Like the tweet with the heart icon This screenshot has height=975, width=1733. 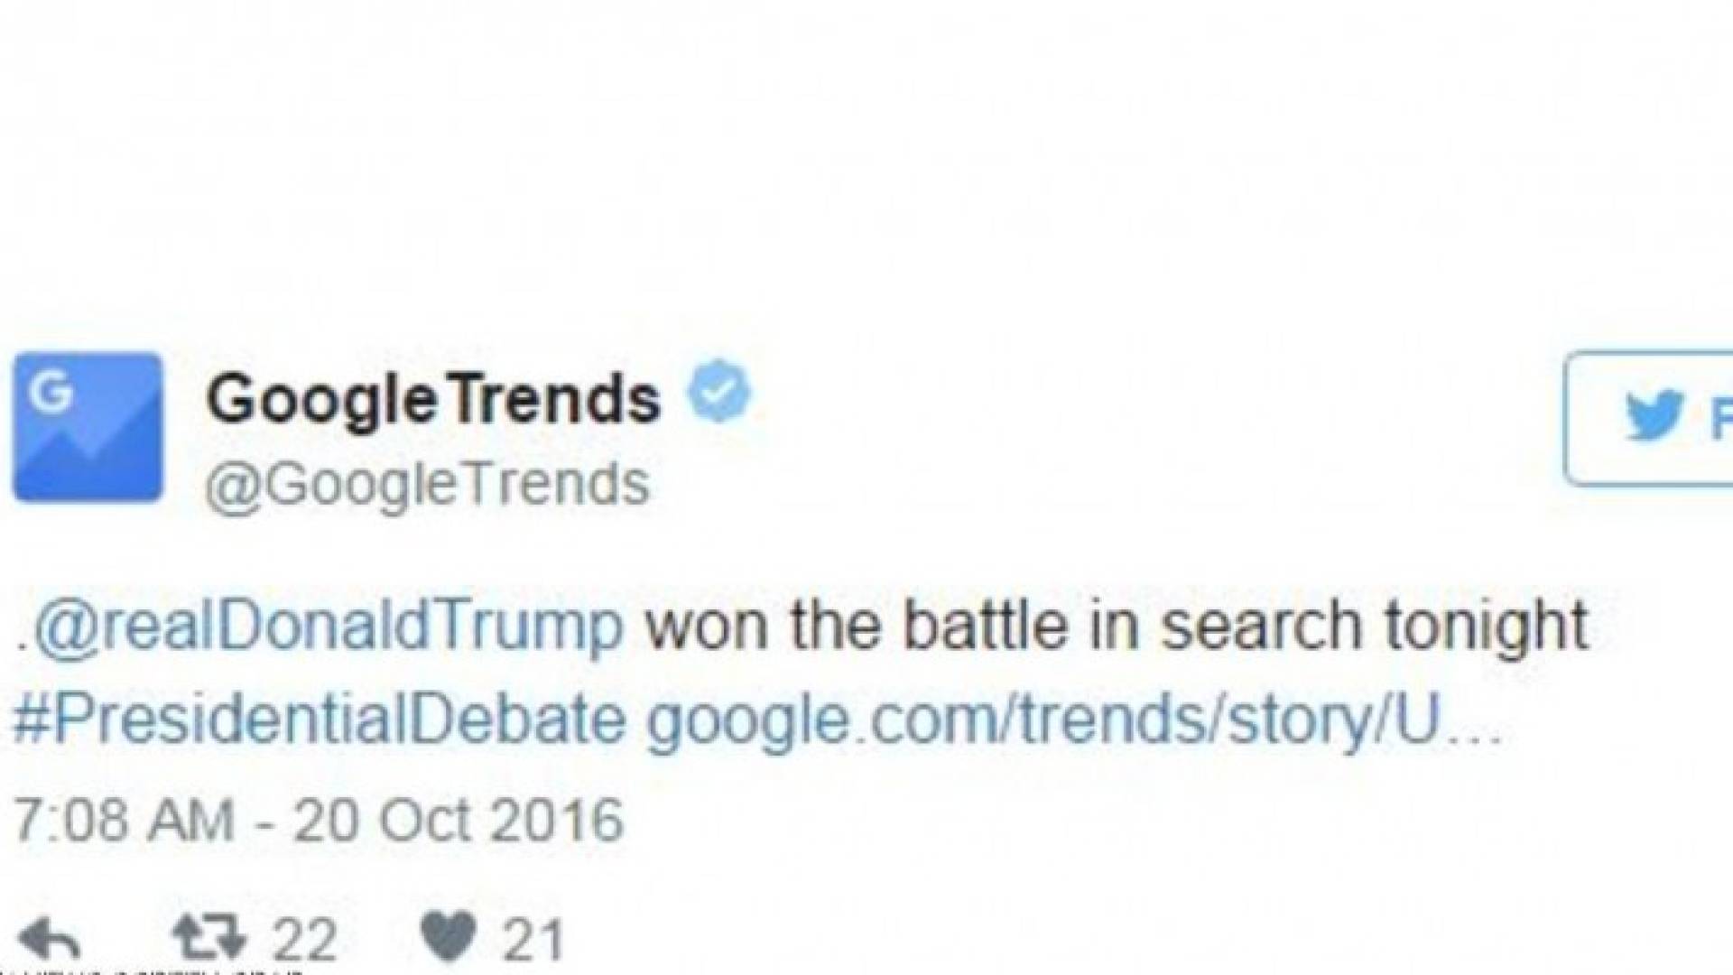pos(449,937)
